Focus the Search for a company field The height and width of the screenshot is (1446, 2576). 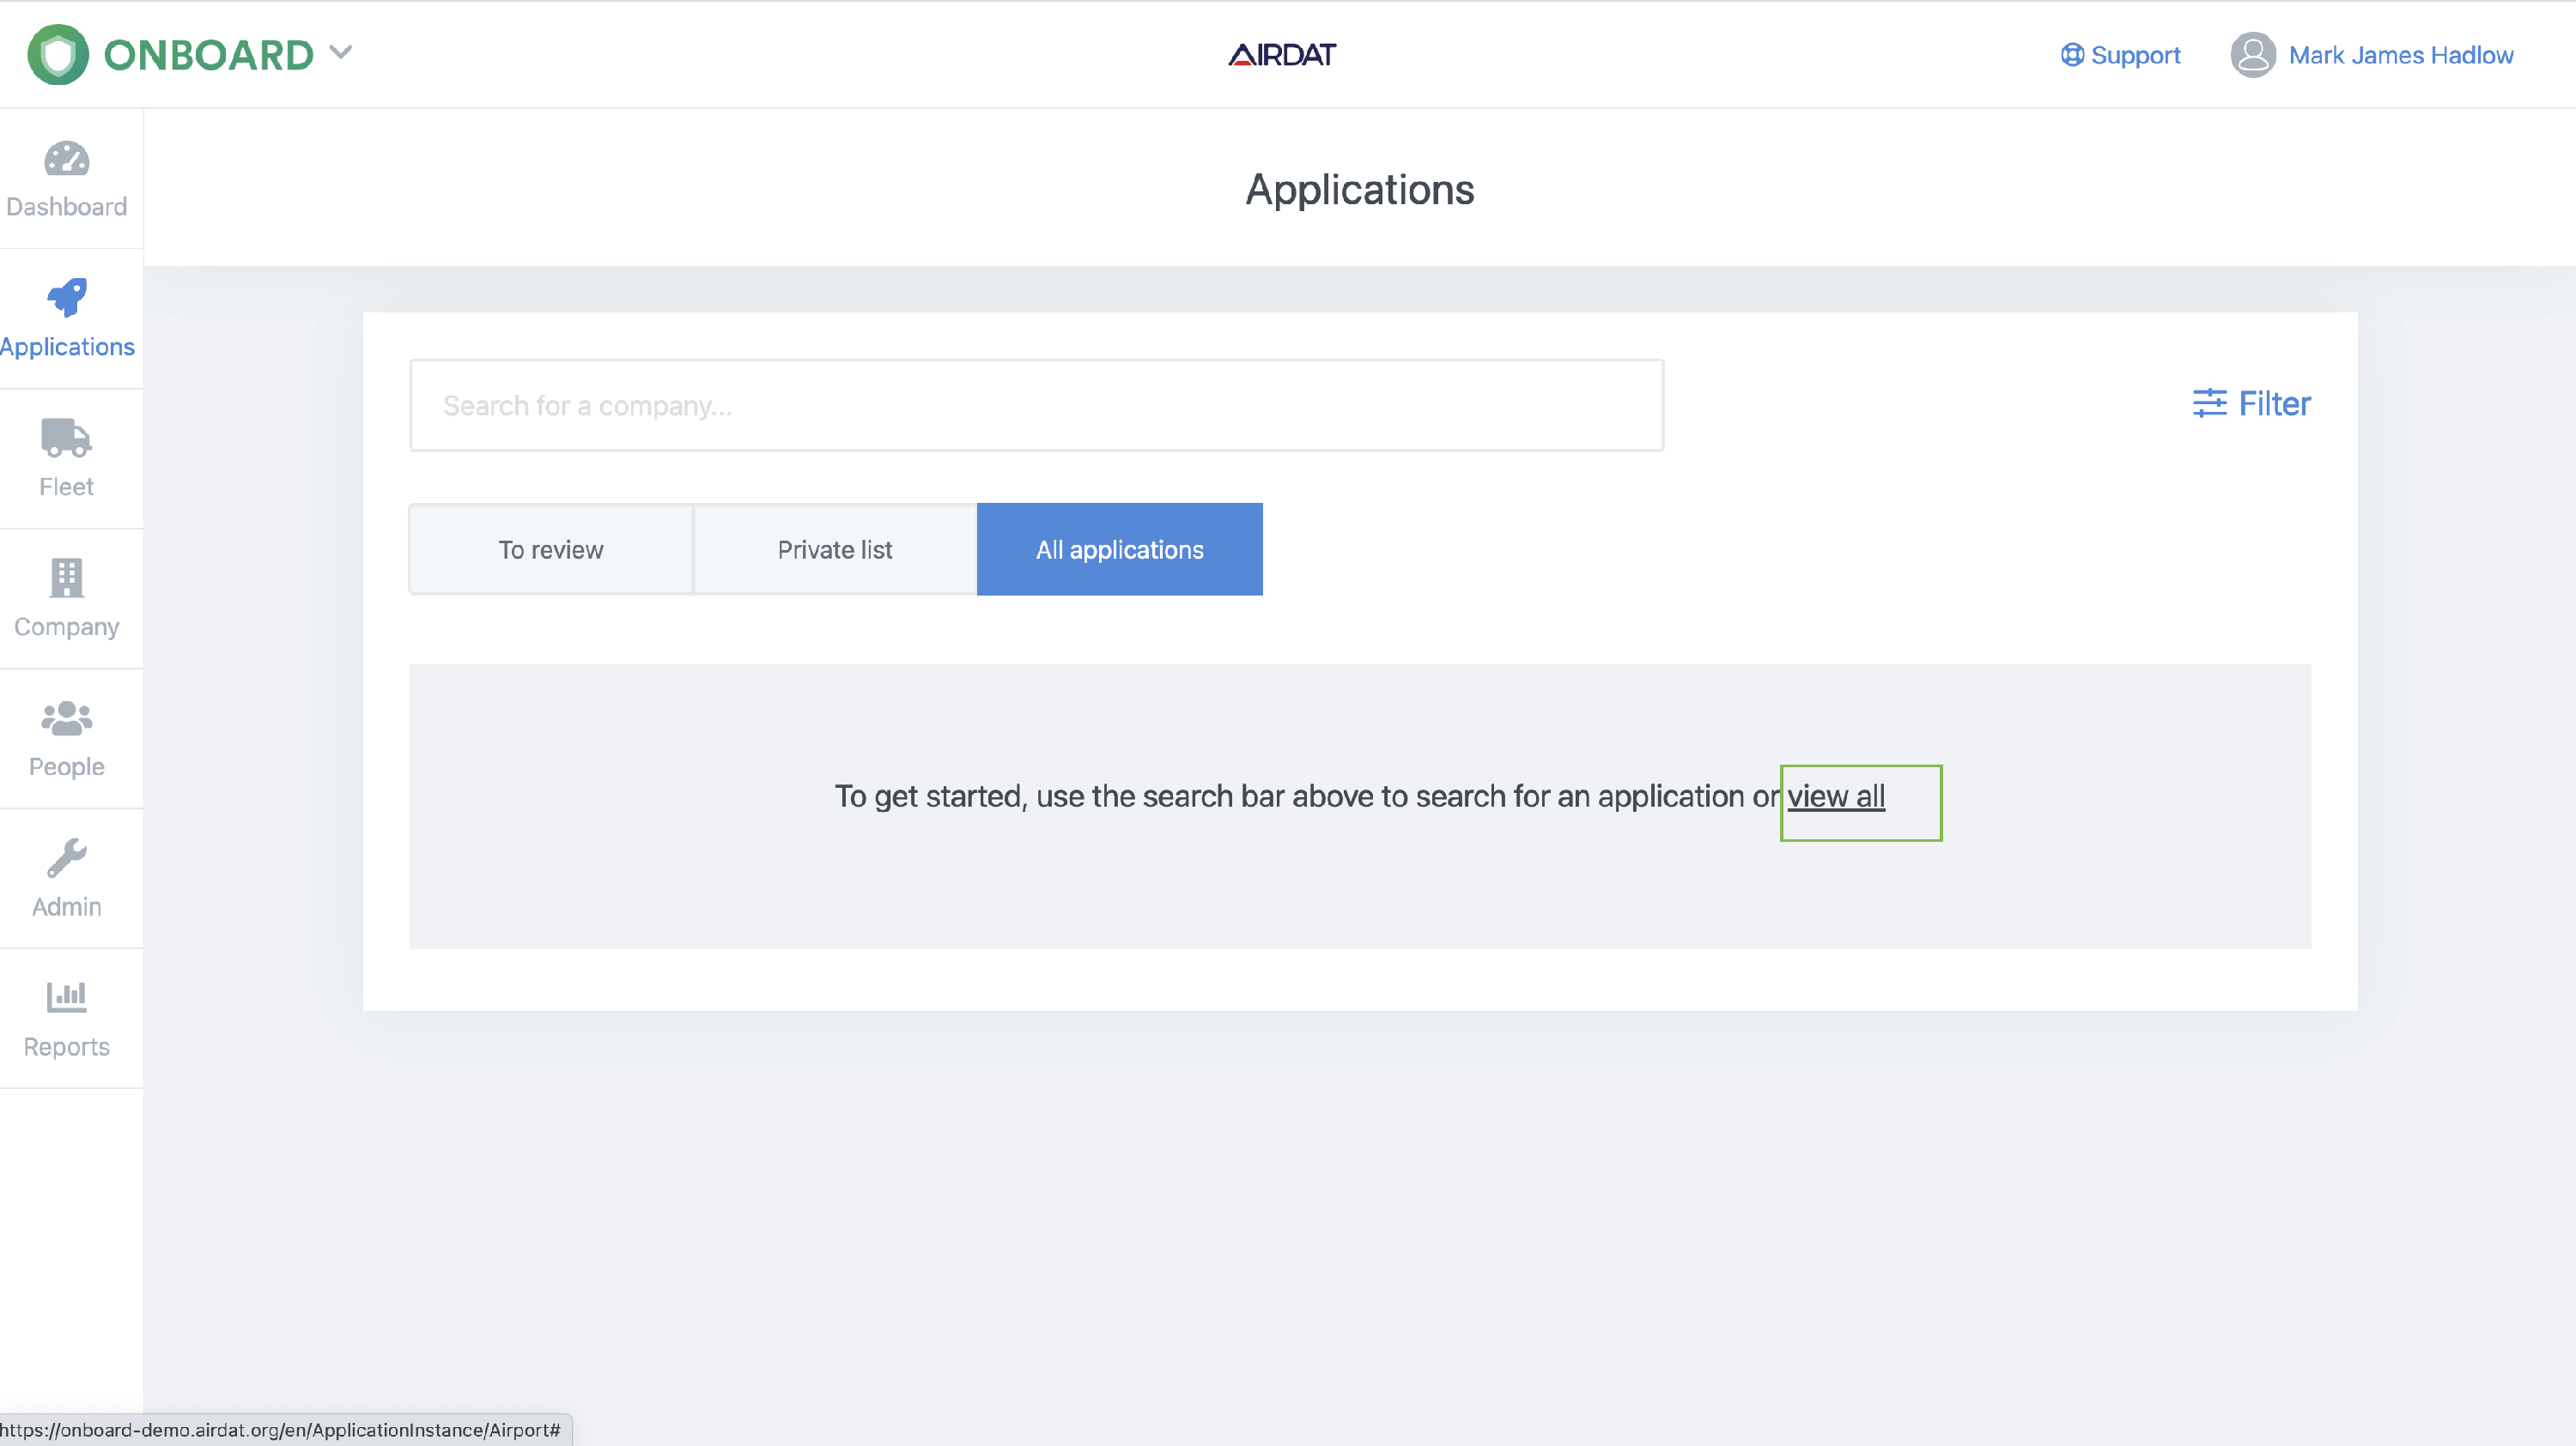pos(1036,406)
